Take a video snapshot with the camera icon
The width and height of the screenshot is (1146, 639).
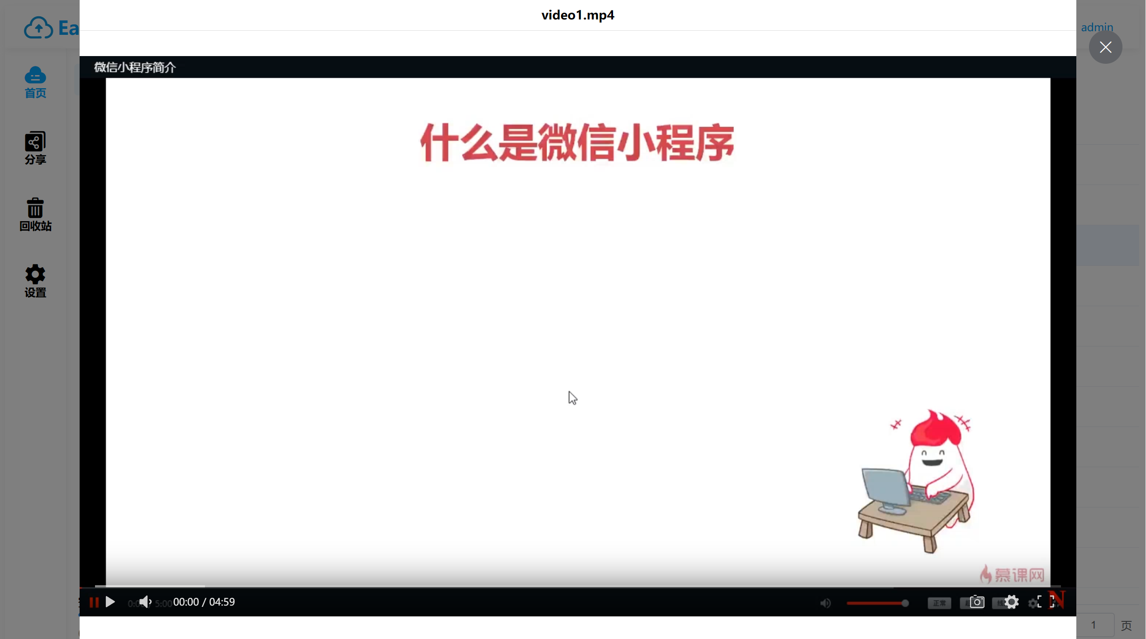pyautogui.click(x=976, y=602)
